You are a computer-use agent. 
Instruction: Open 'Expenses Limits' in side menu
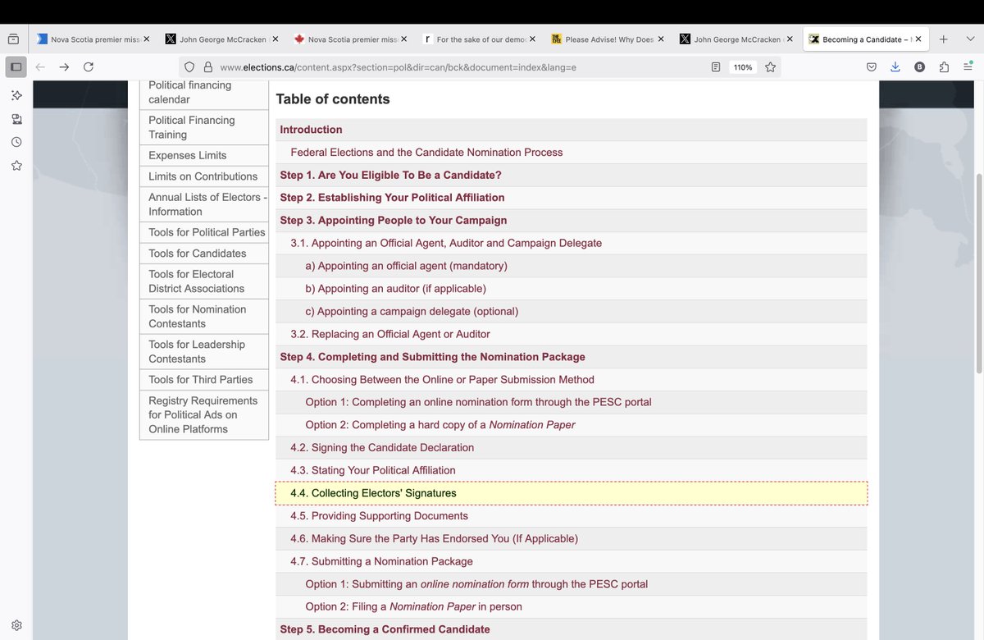point(187,155)
